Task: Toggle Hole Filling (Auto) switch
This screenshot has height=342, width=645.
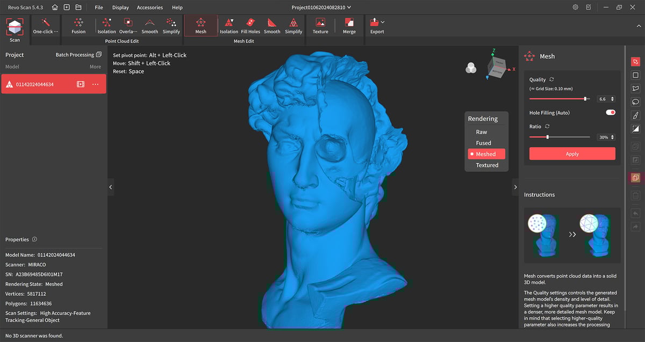Action: 611,113
